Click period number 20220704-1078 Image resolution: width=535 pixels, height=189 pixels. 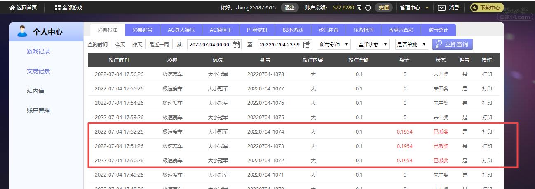tap(265, 74)
